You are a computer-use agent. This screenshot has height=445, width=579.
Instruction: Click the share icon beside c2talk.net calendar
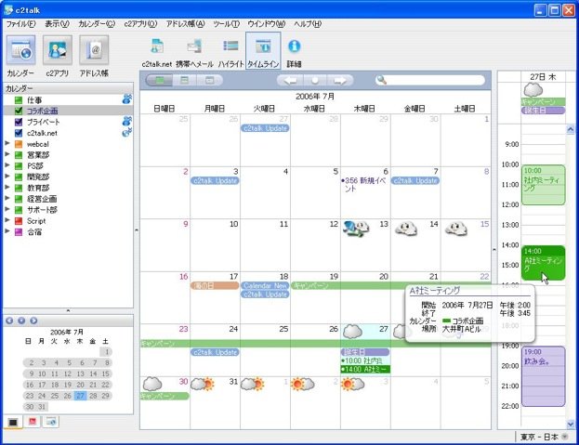click(x=126, y=132)
